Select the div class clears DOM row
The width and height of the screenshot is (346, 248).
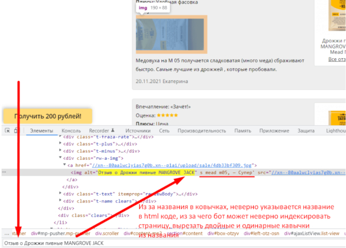pos(93,215)
